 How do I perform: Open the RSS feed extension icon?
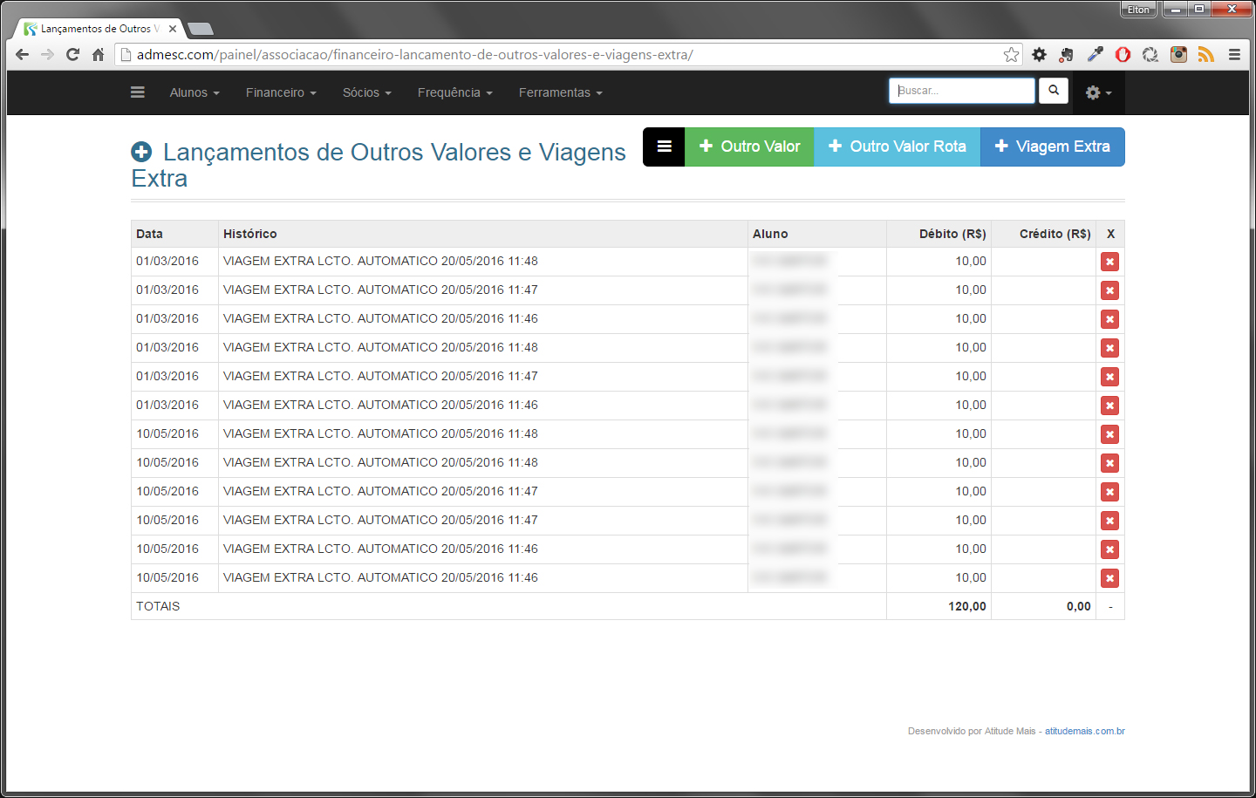pyautogui.click(x=1205, y=55)
